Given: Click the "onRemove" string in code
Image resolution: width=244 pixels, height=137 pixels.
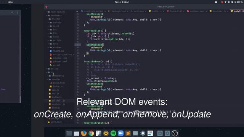Looking at the screenshot, I should (97, 48).
